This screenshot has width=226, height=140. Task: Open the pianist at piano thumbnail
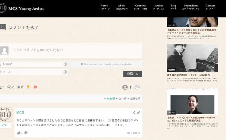point(192,58)
